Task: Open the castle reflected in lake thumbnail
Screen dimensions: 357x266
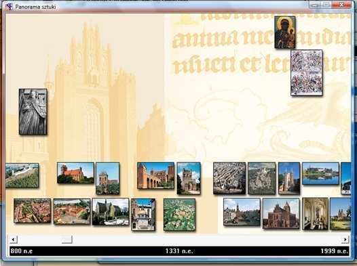Action: pos(320,173)
